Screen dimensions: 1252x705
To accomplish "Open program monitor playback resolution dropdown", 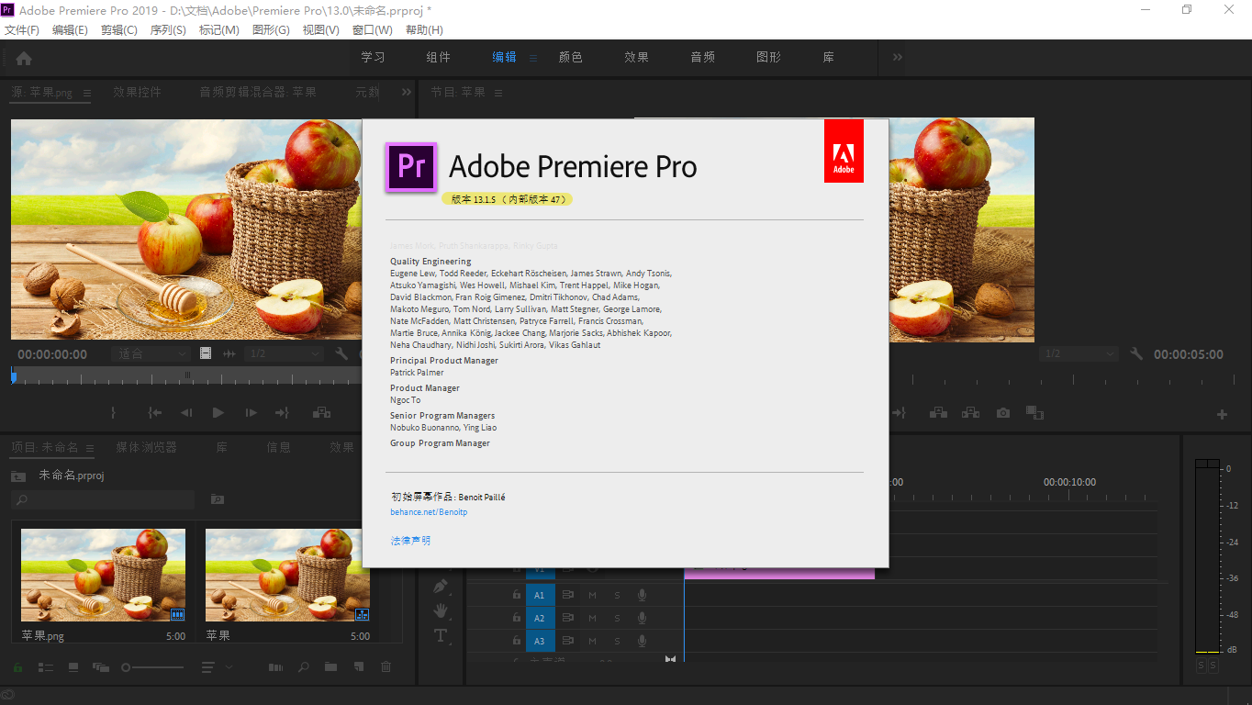I will point(1079,353).
